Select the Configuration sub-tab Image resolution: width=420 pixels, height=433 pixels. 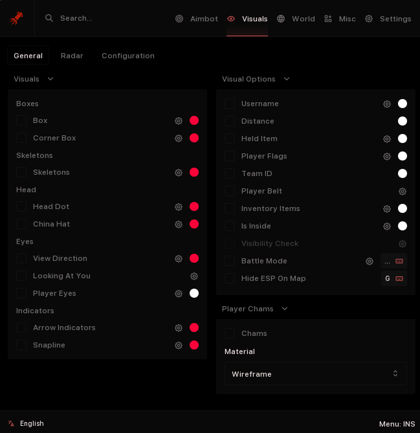128,56
